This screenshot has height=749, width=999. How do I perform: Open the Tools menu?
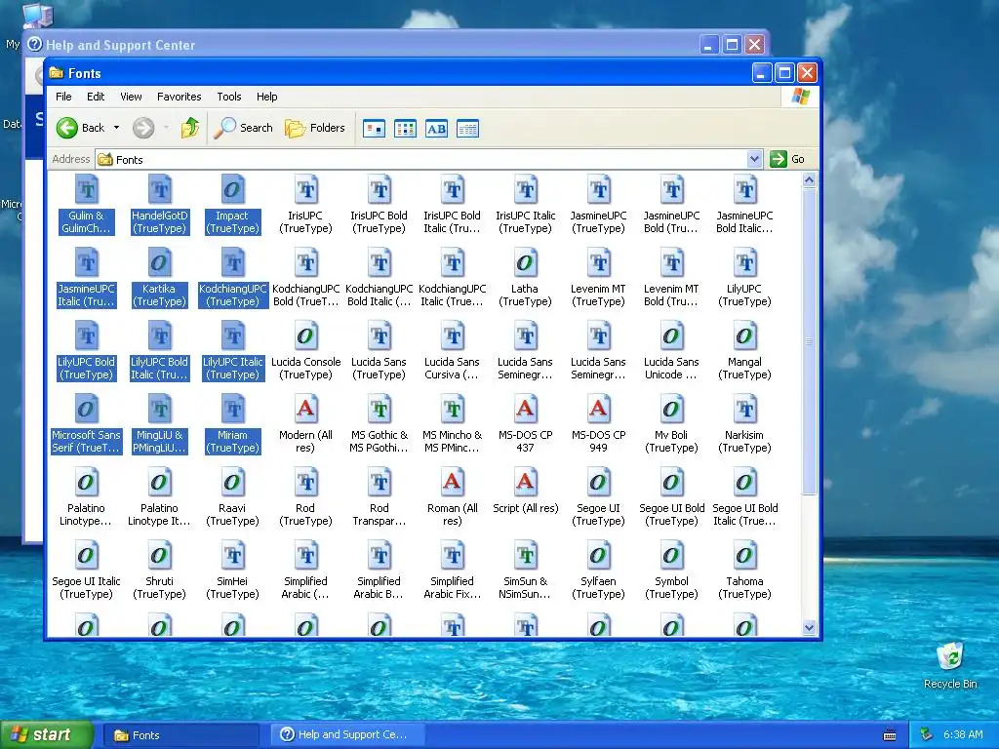[x=228, y=97]
